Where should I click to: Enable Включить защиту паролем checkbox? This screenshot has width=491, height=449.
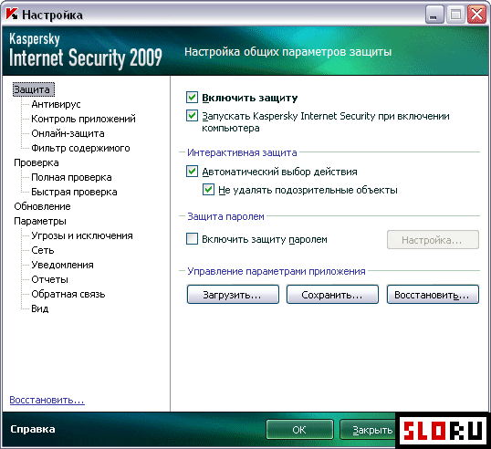[x=192, y=239]
